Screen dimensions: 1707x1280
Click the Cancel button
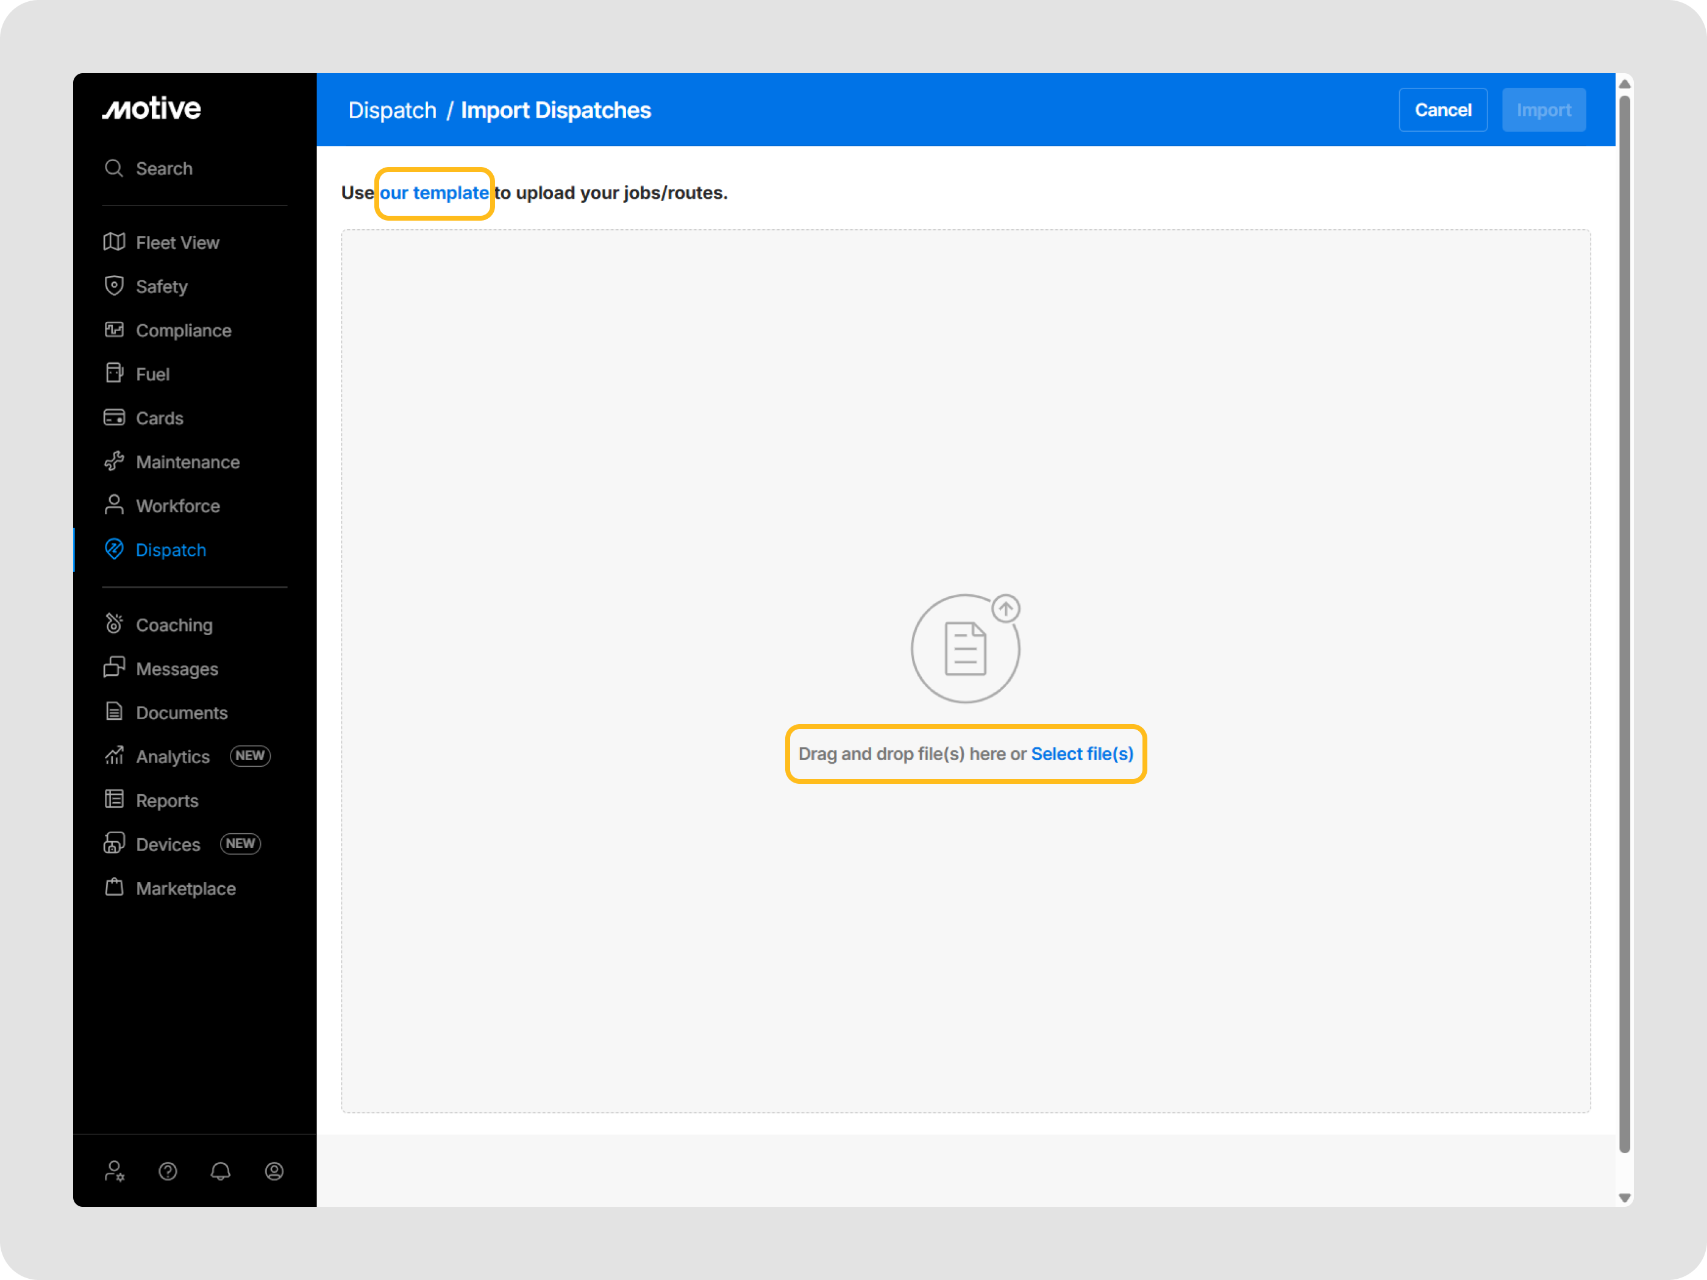click(x=1442, y=110)
